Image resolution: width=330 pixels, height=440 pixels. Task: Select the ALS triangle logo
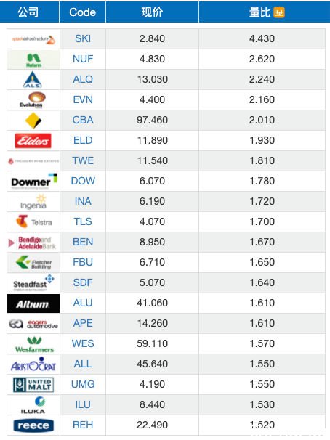tap(33, 79)
